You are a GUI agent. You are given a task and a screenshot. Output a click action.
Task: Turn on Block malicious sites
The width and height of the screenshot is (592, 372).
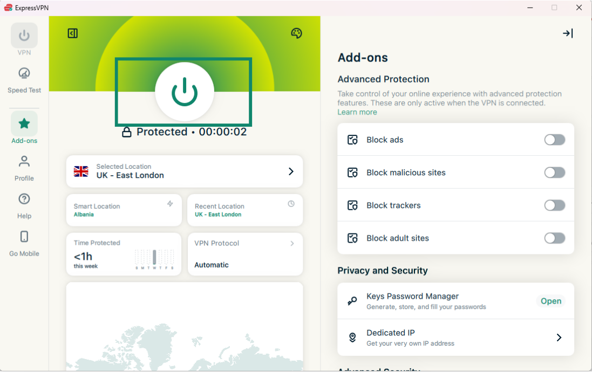point(554,173)
